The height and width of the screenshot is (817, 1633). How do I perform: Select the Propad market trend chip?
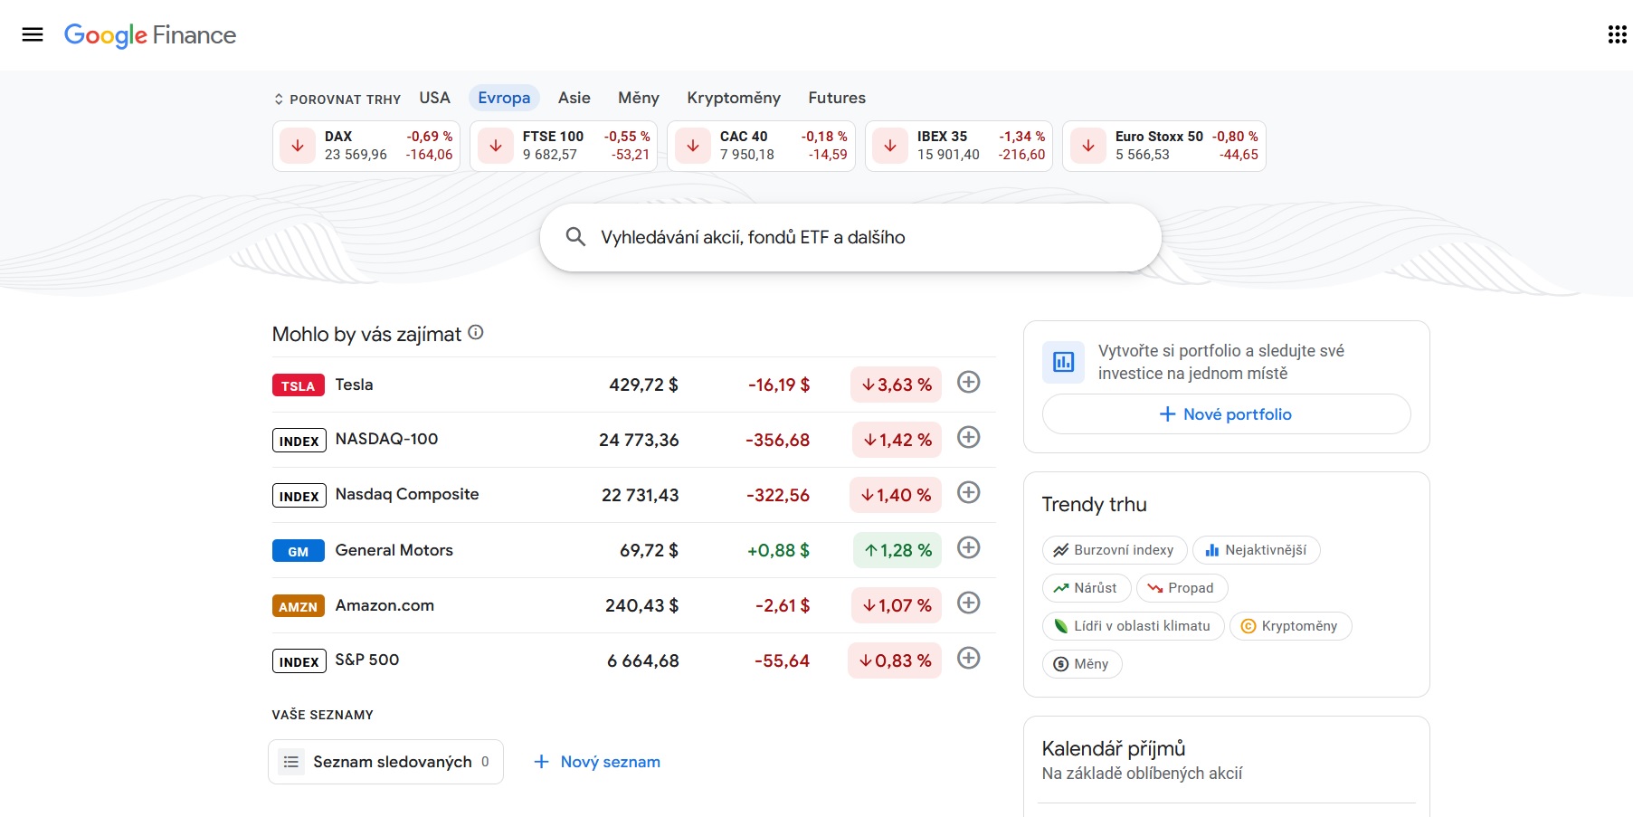click(1182, 588)
